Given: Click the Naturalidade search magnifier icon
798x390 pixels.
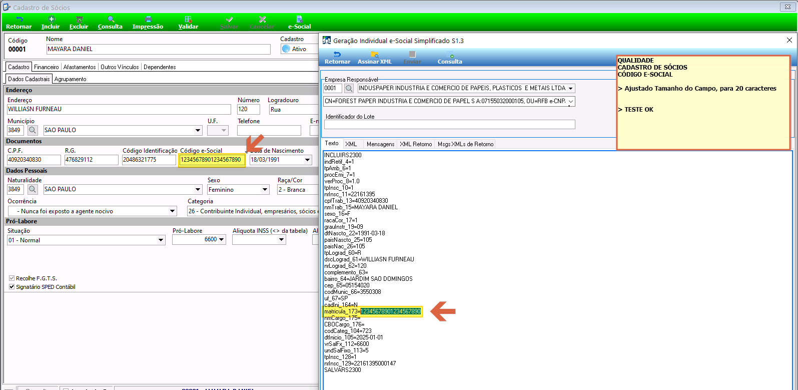Looking at the screenshot, I should pyautogui.click(x=33, y=189).
